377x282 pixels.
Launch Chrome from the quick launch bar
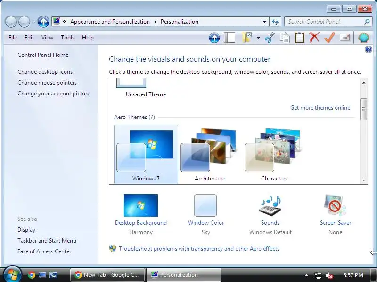coord(31,275)
